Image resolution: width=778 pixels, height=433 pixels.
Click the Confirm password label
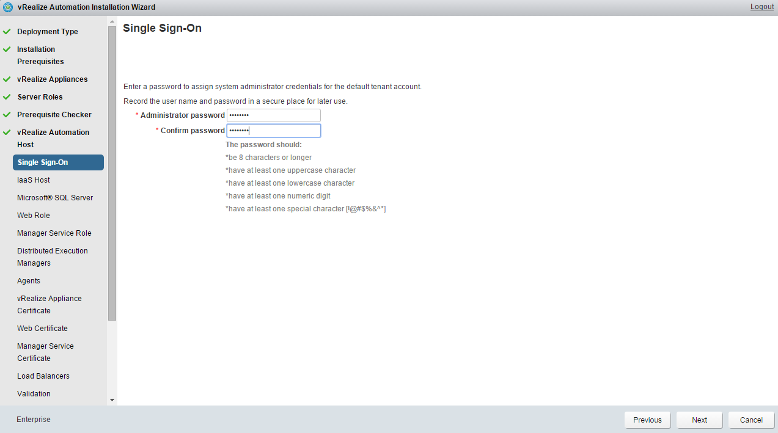point(193,131)
